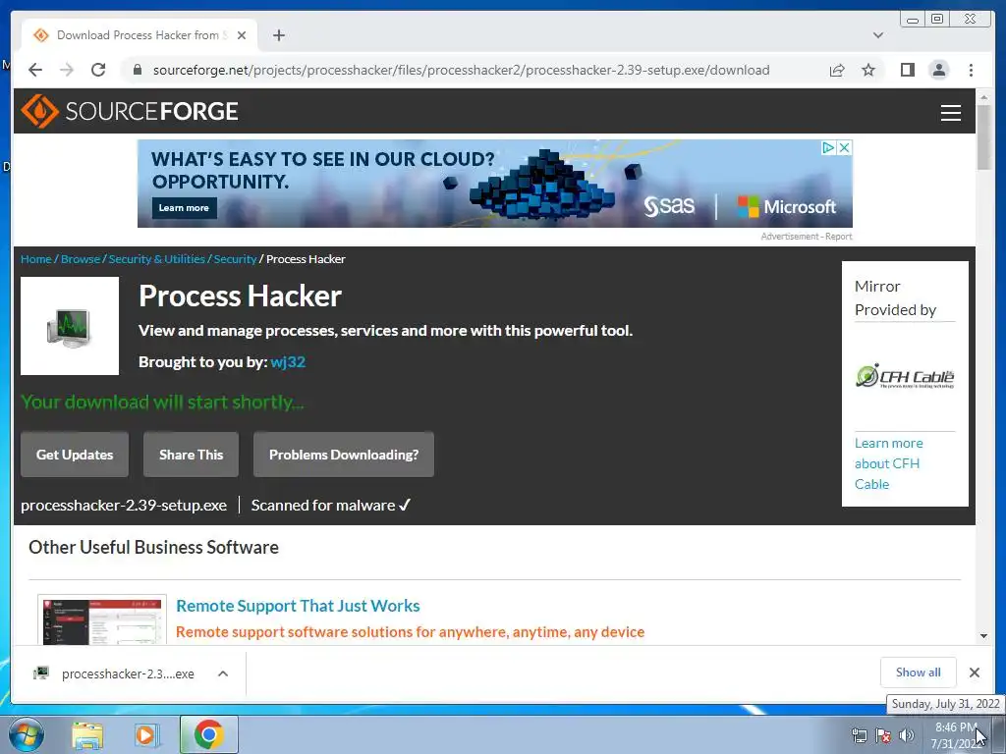
Task: Click the Process Hacker title
Action: coord(240,296)
